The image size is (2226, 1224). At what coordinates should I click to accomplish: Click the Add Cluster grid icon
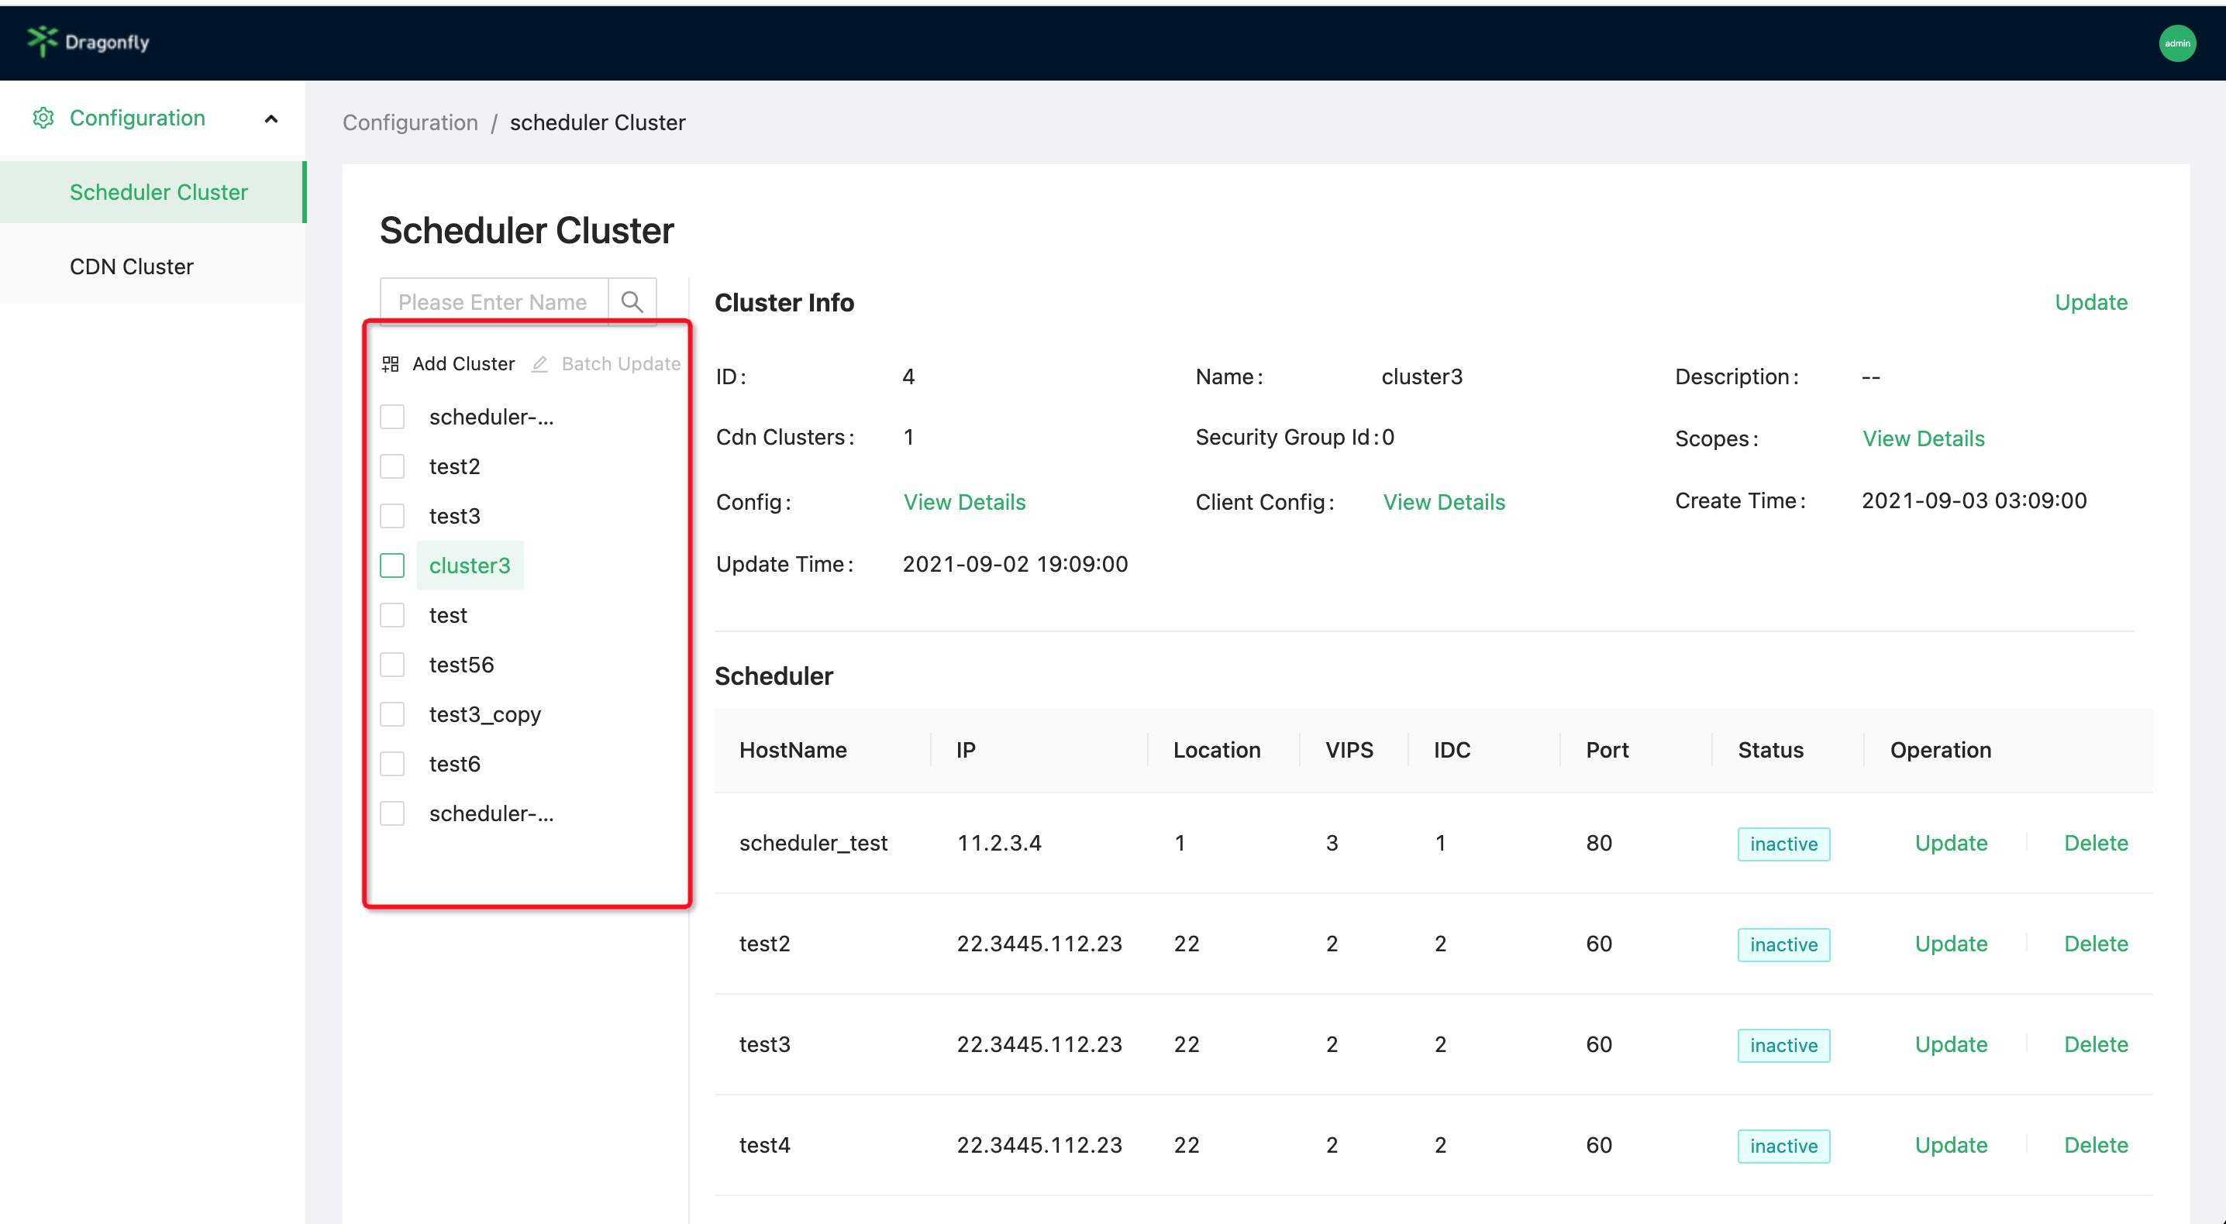(x=391, y=363)
